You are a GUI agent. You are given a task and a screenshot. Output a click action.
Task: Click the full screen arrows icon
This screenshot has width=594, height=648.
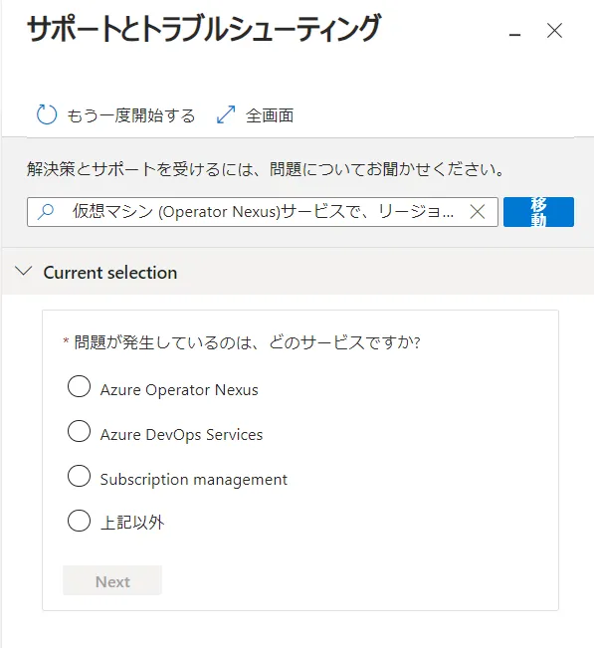226,114
